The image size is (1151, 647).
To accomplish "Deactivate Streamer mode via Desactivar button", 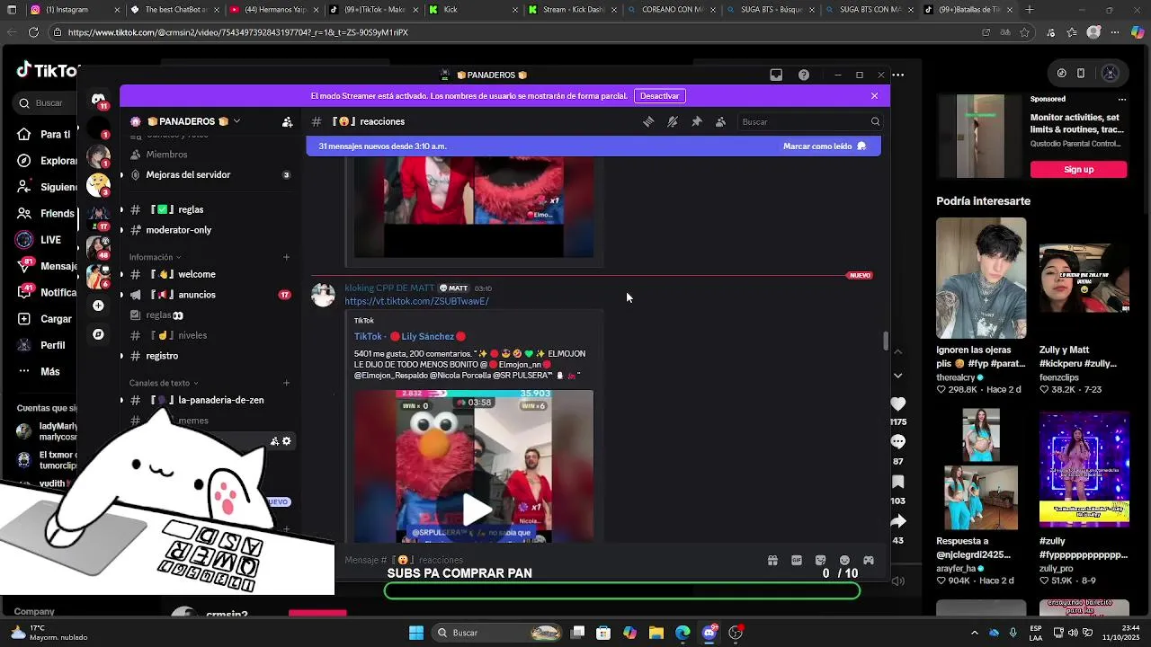I will tap(659, 96).
